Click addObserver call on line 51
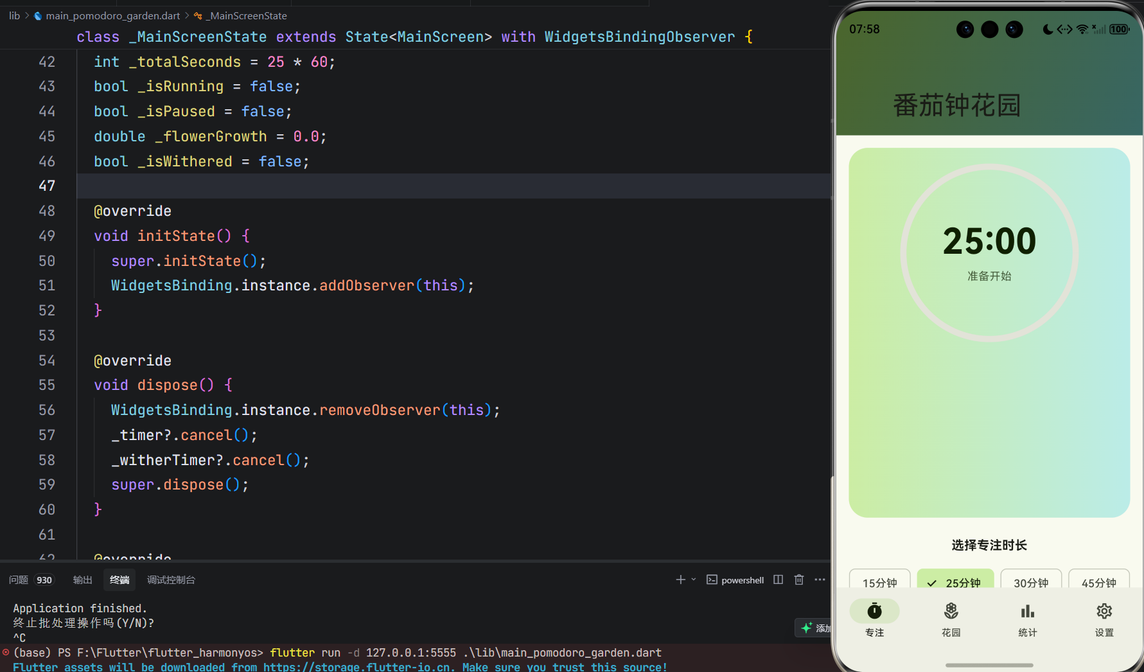The image size is (1144, 672). click(x=367, y=285)
